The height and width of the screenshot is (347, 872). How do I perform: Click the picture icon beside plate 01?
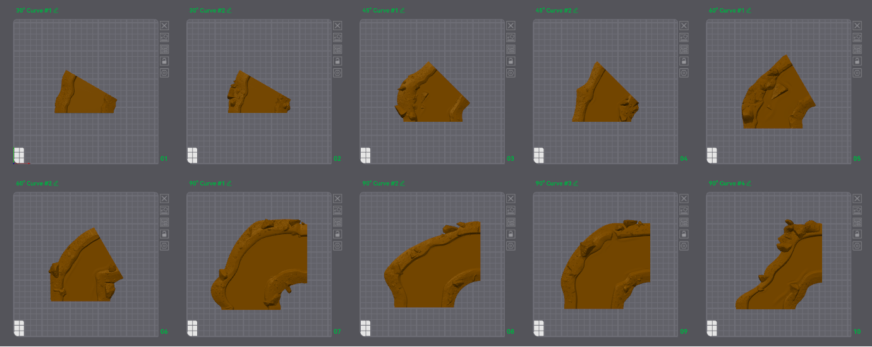pos(164,37)
